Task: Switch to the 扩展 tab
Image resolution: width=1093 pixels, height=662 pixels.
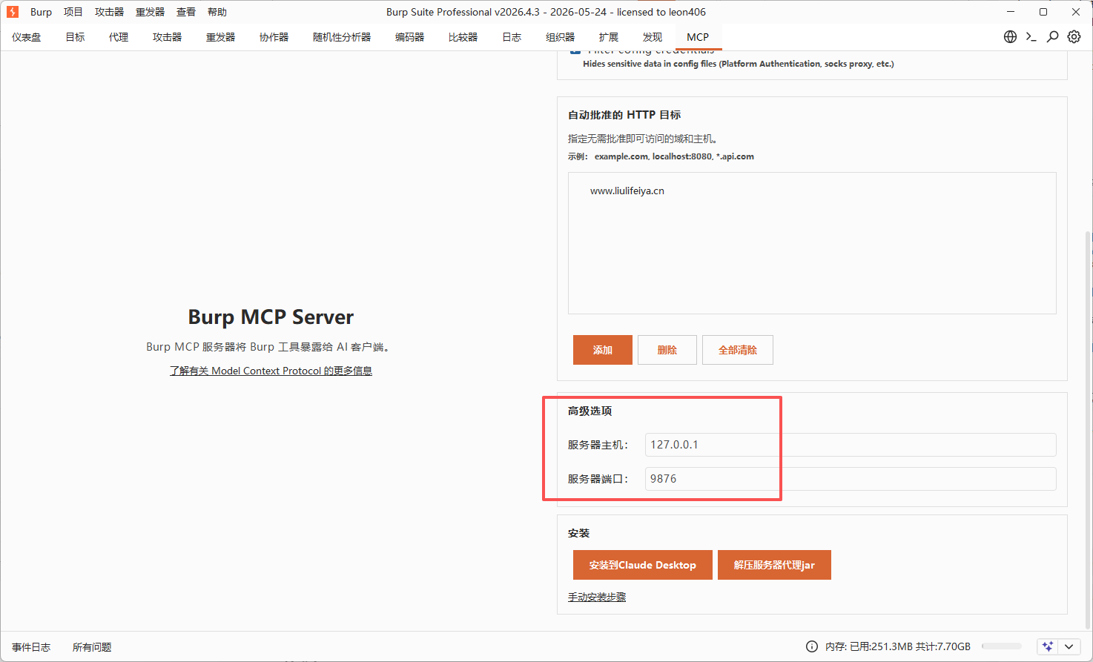Action: point(609,37)
